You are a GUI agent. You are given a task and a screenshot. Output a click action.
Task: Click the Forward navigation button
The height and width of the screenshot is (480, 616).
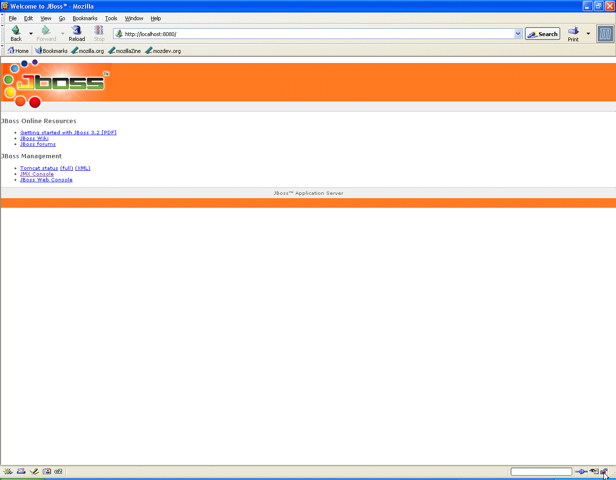(x=46, y=34)
